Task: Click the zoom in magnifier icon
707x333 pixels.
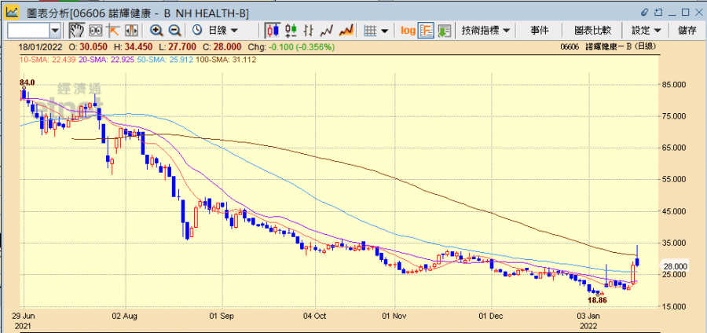Action: pos(156,30)
